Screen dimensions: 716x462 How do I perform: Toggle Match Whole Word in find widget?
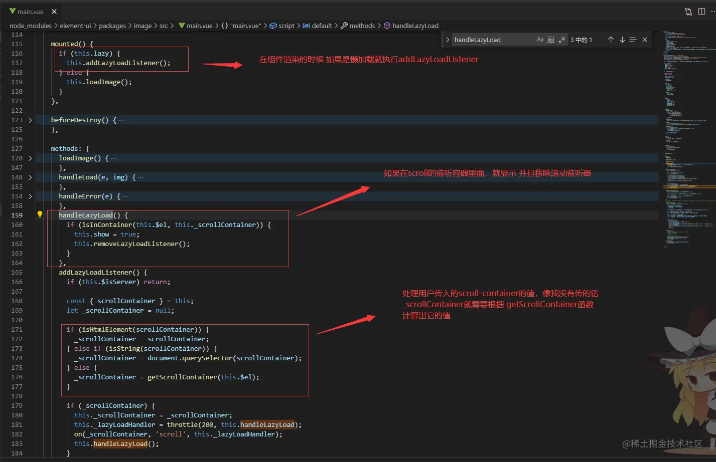point(551,40)
